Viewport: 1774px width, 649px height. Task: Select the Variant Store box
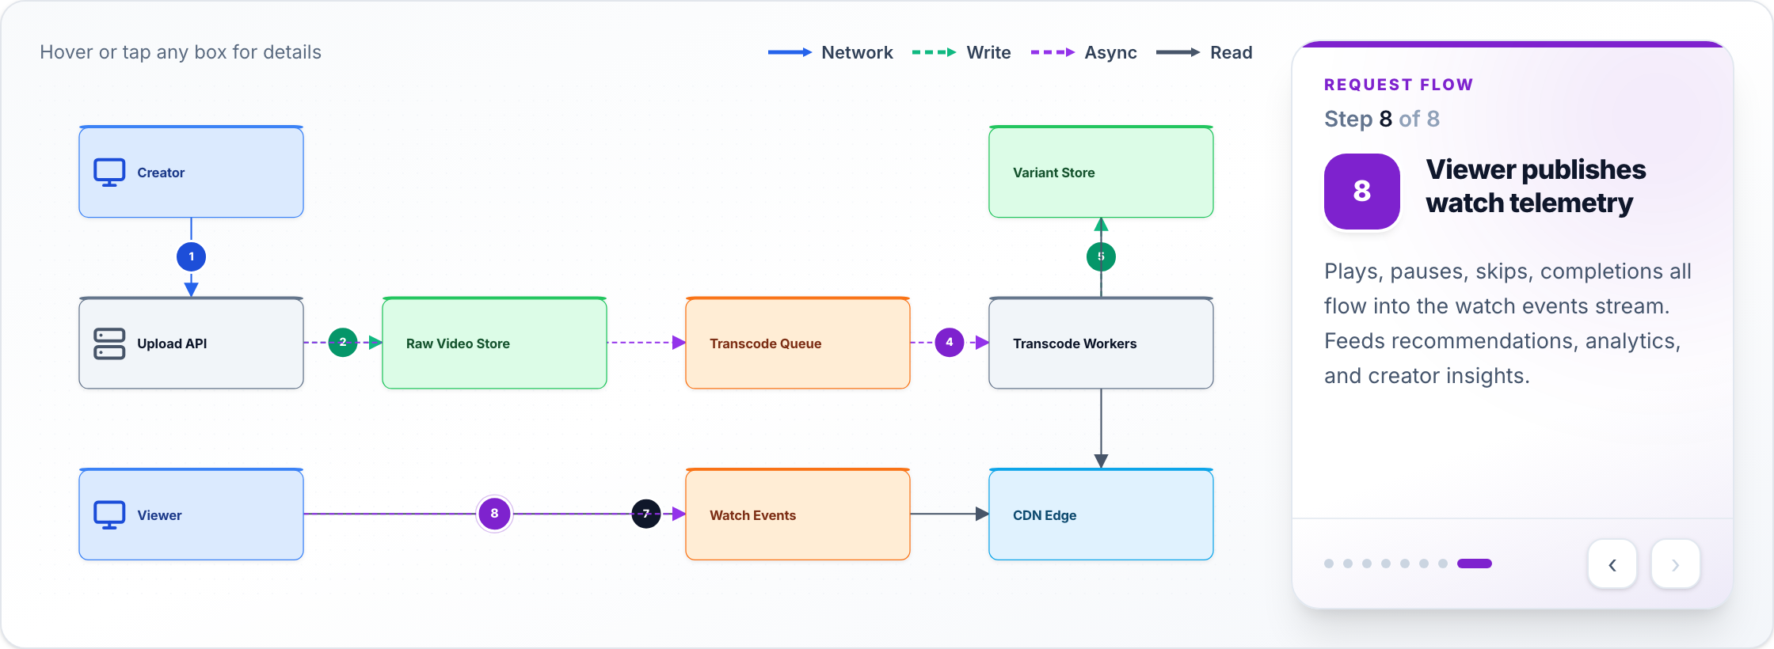coord(1101,172)
